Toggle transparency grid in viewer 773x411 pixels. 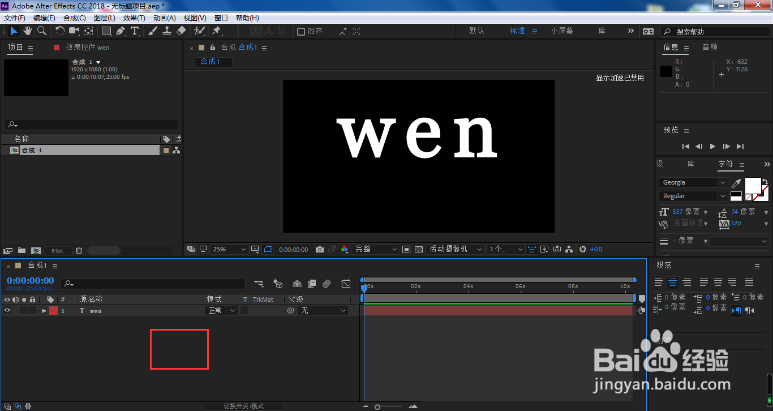pyautogui.click(x=419, y=249)
